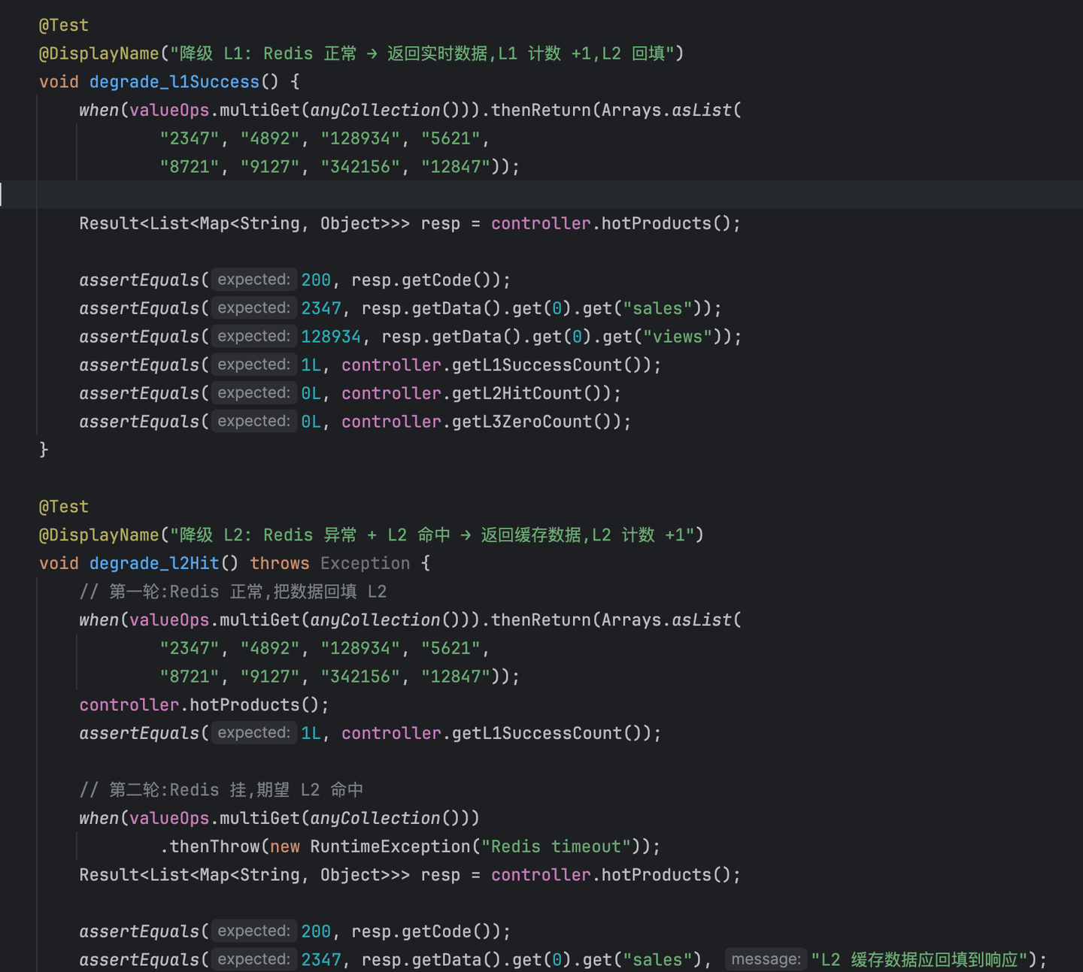Click RuntimeException constructor name
Image resolution: width=1083 pixels, height=972 pixels.
[390, 846]
